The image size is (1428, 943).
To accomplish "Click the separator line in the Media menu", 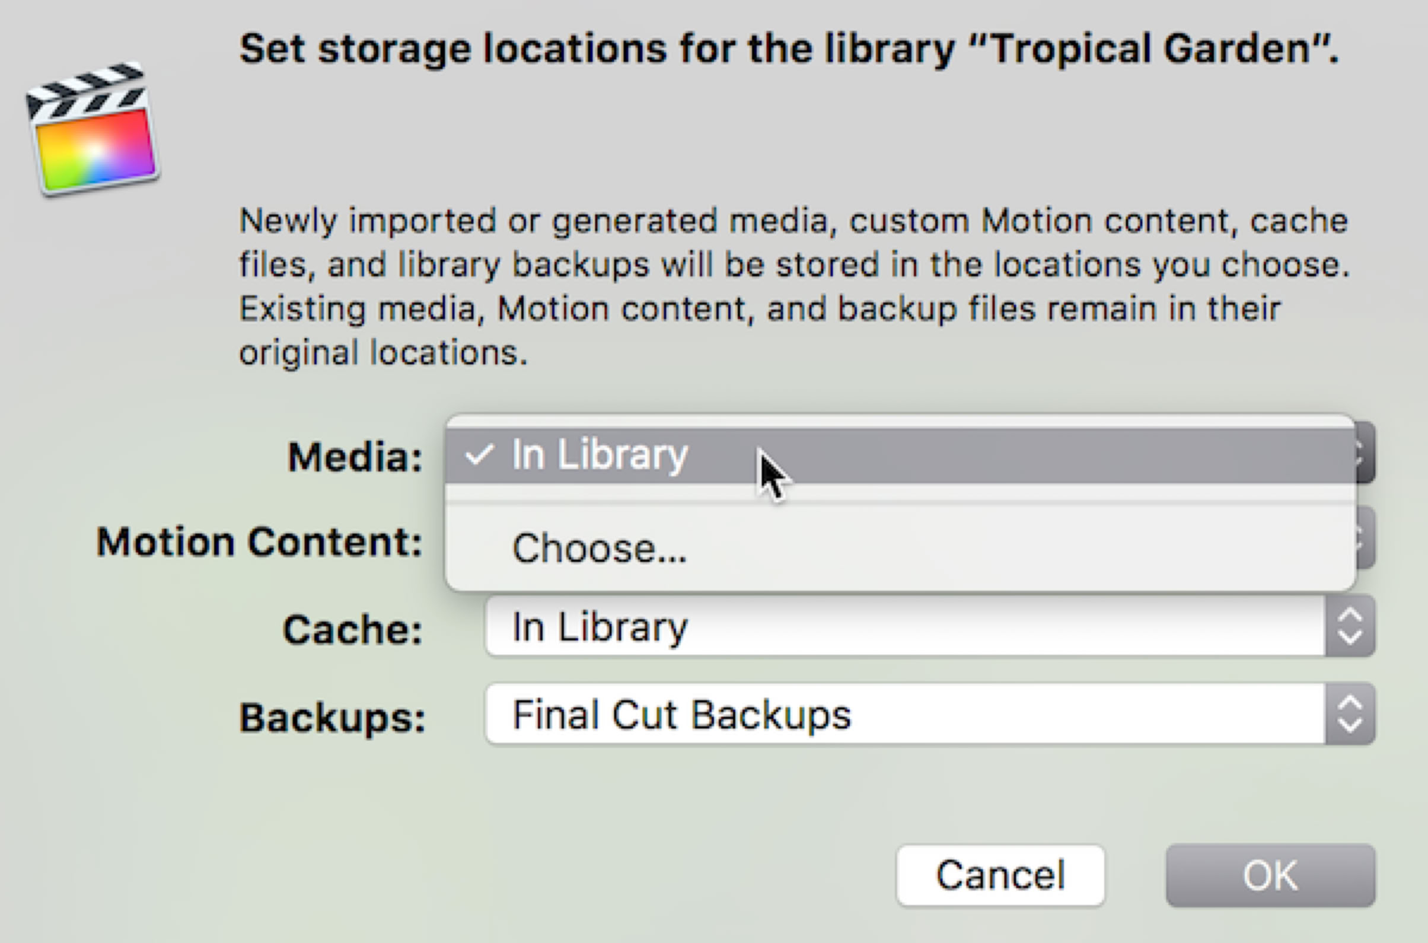I will [x=900, y=502].
